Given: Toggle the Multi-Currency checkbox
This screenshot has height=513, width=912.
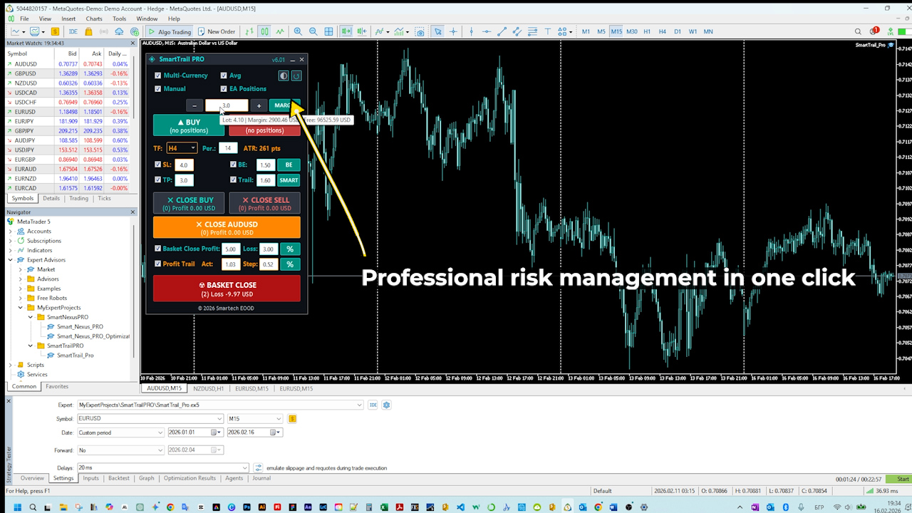Looking at the screenshot, I should [158, 76].
